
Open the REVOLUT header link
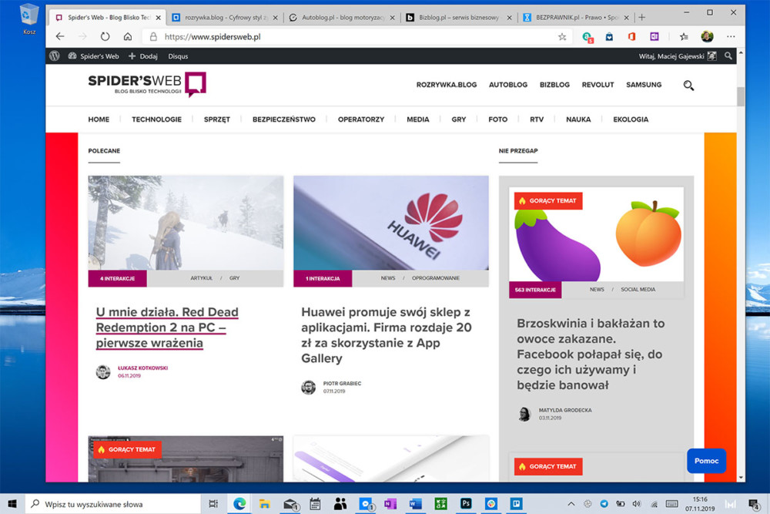coord(598,85)
